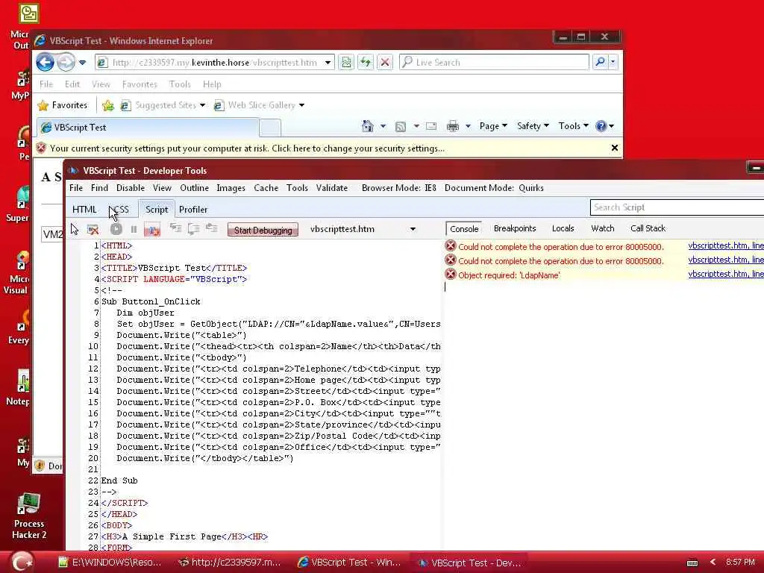The image size is (764, 573).
Task: Click the step into icon
Action: point(175,228)
